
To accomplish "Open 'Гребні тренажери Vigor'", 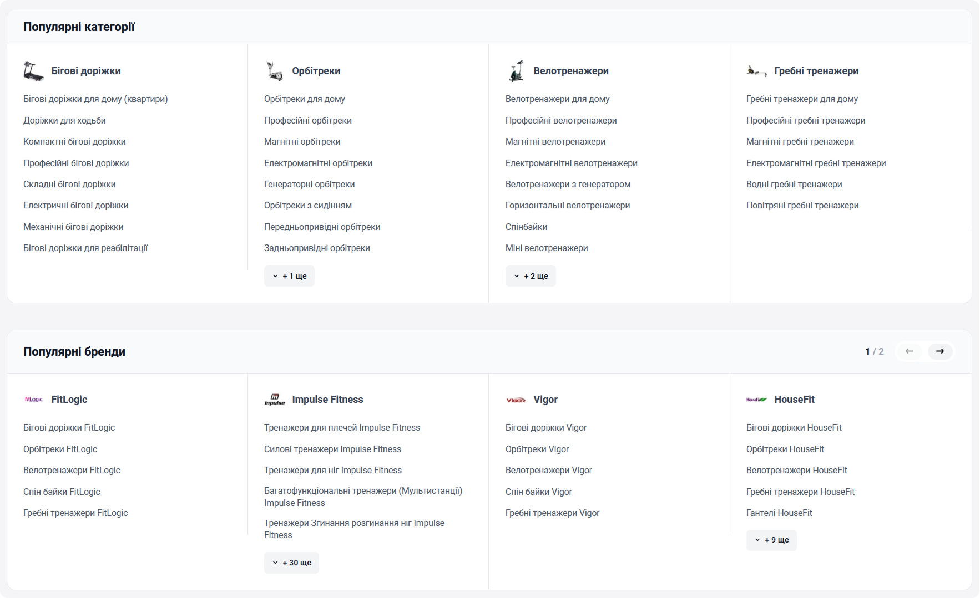I will 553,513.
